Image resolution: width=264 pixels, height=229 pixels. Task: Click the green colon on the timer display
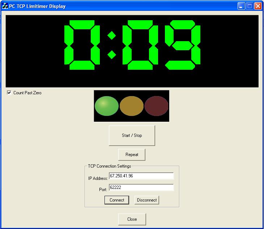tap(112, 45)
